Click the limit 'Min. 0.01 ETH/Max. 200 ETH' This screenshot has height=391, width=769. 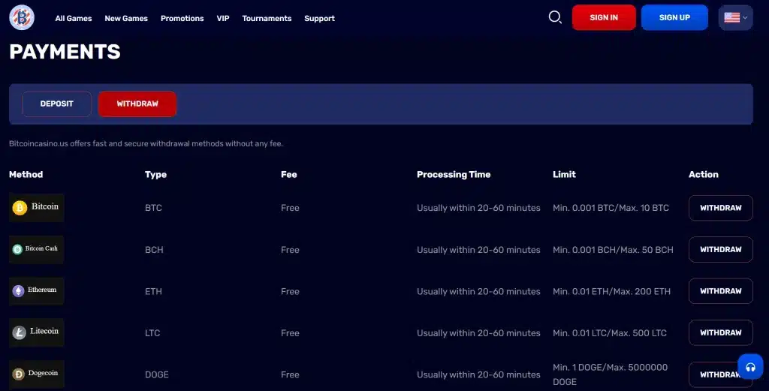pos(611,291)
